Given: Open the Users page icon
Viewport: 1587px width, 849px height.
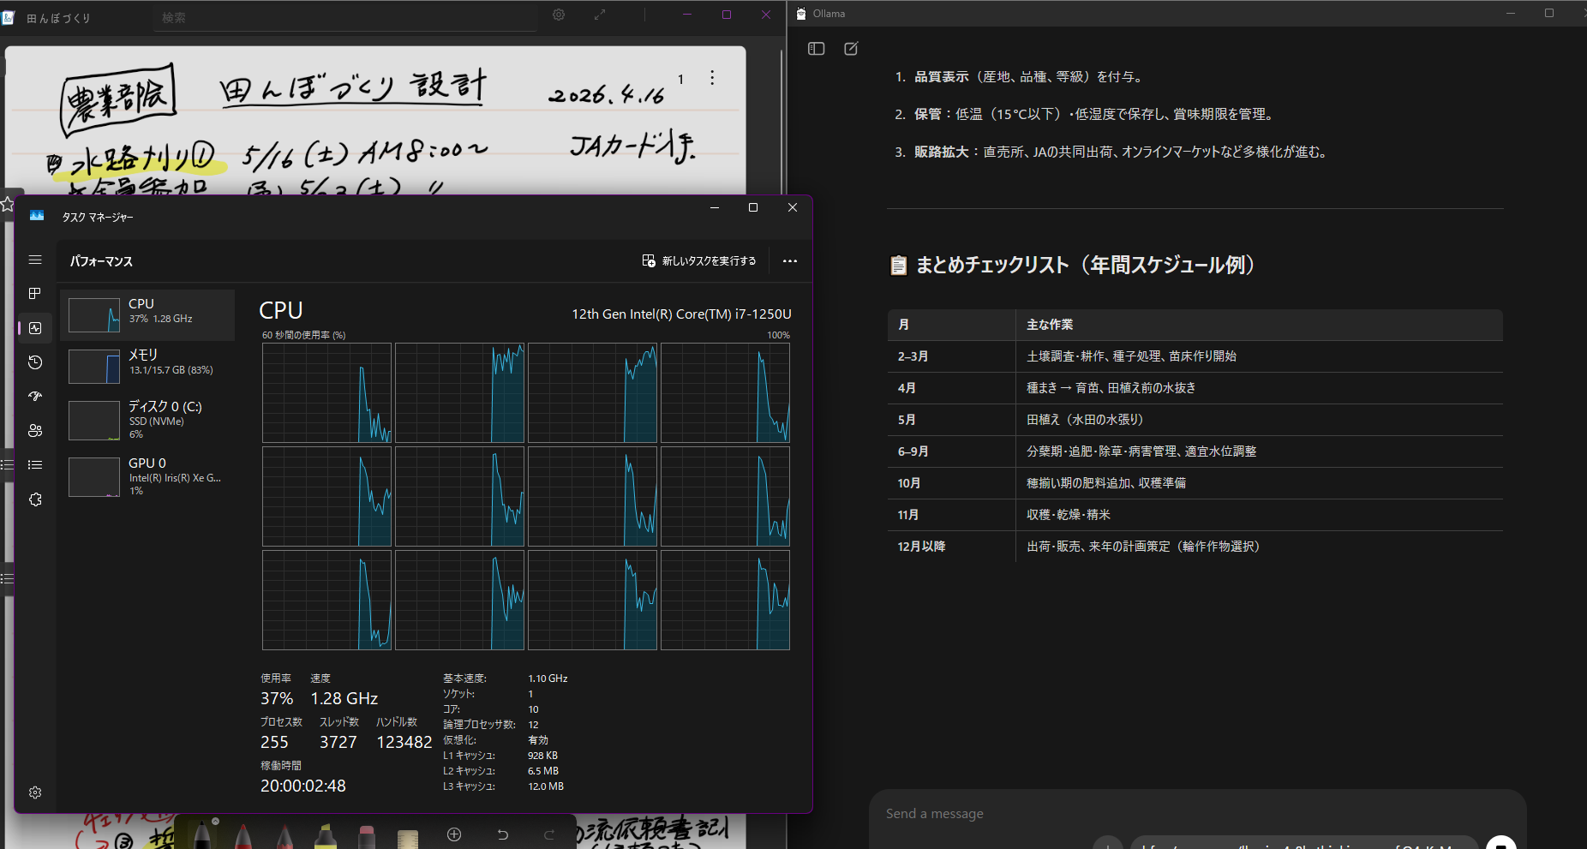Looking at the screenshot, I should [x=35, y=431].
